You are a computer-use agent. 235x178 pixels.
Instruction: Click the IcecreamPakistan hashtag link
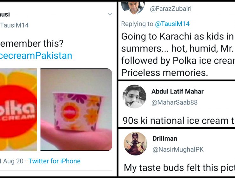(36, 56)
